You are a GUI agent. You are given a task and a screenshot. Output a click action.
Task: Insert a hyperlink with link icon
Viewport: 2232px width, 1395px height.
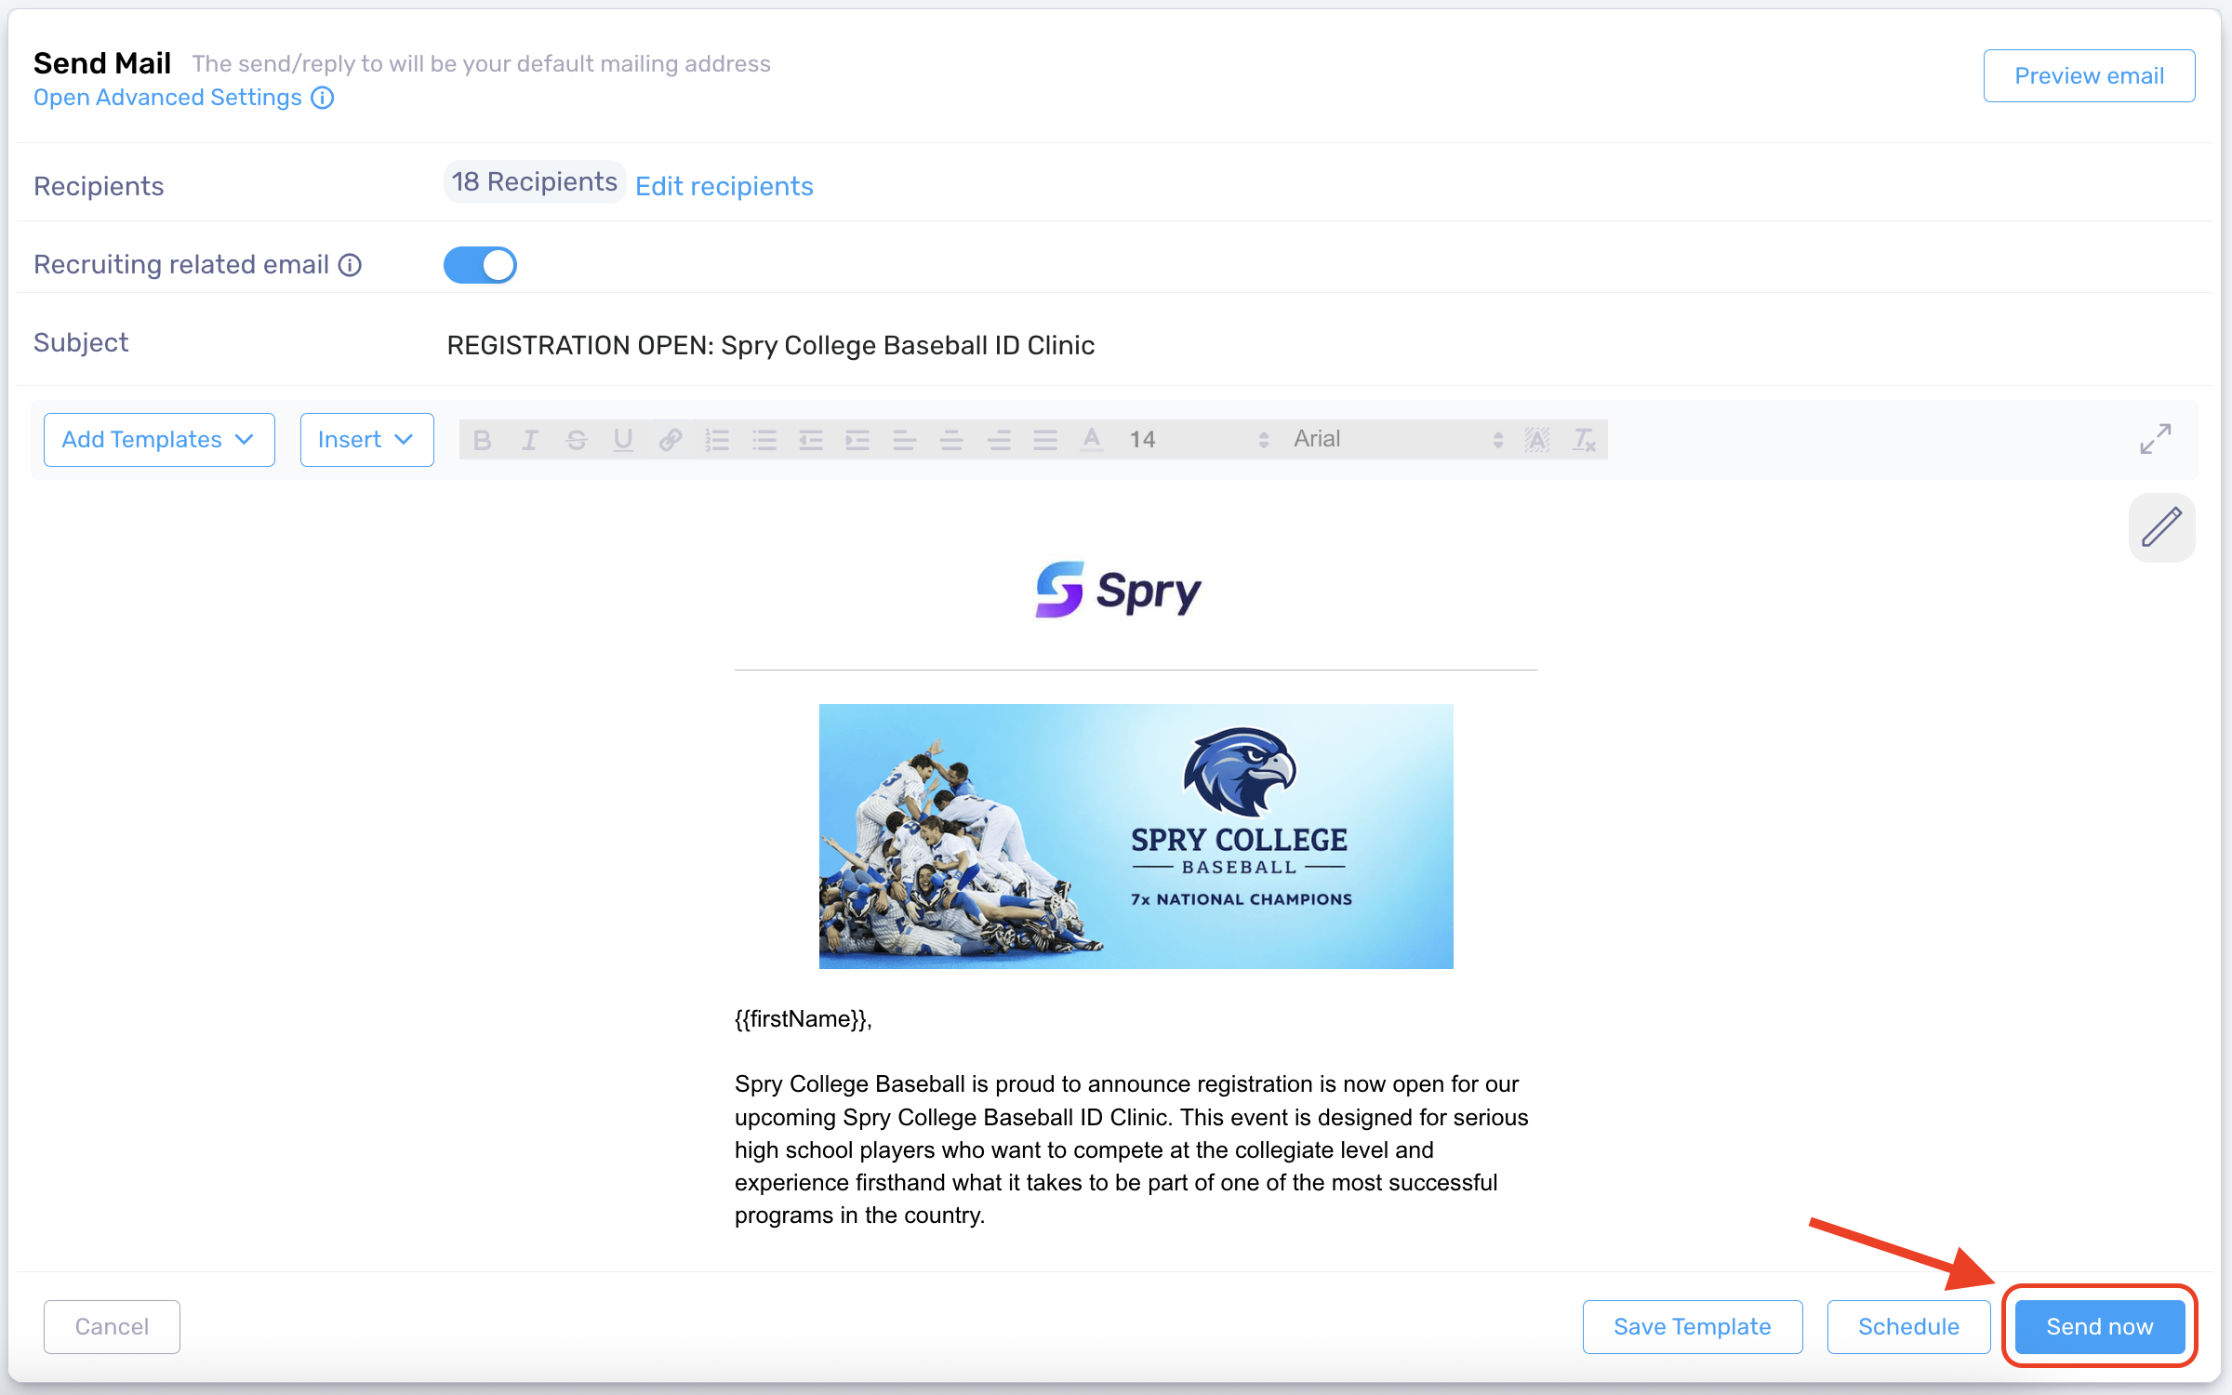[671, 440]
